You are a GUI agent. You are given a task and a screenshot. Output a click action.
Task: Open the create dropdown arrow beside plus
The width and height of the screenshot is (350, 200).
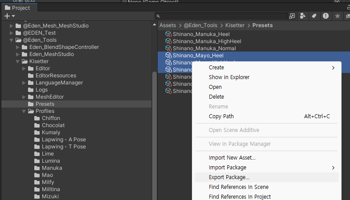click(13, 16)
